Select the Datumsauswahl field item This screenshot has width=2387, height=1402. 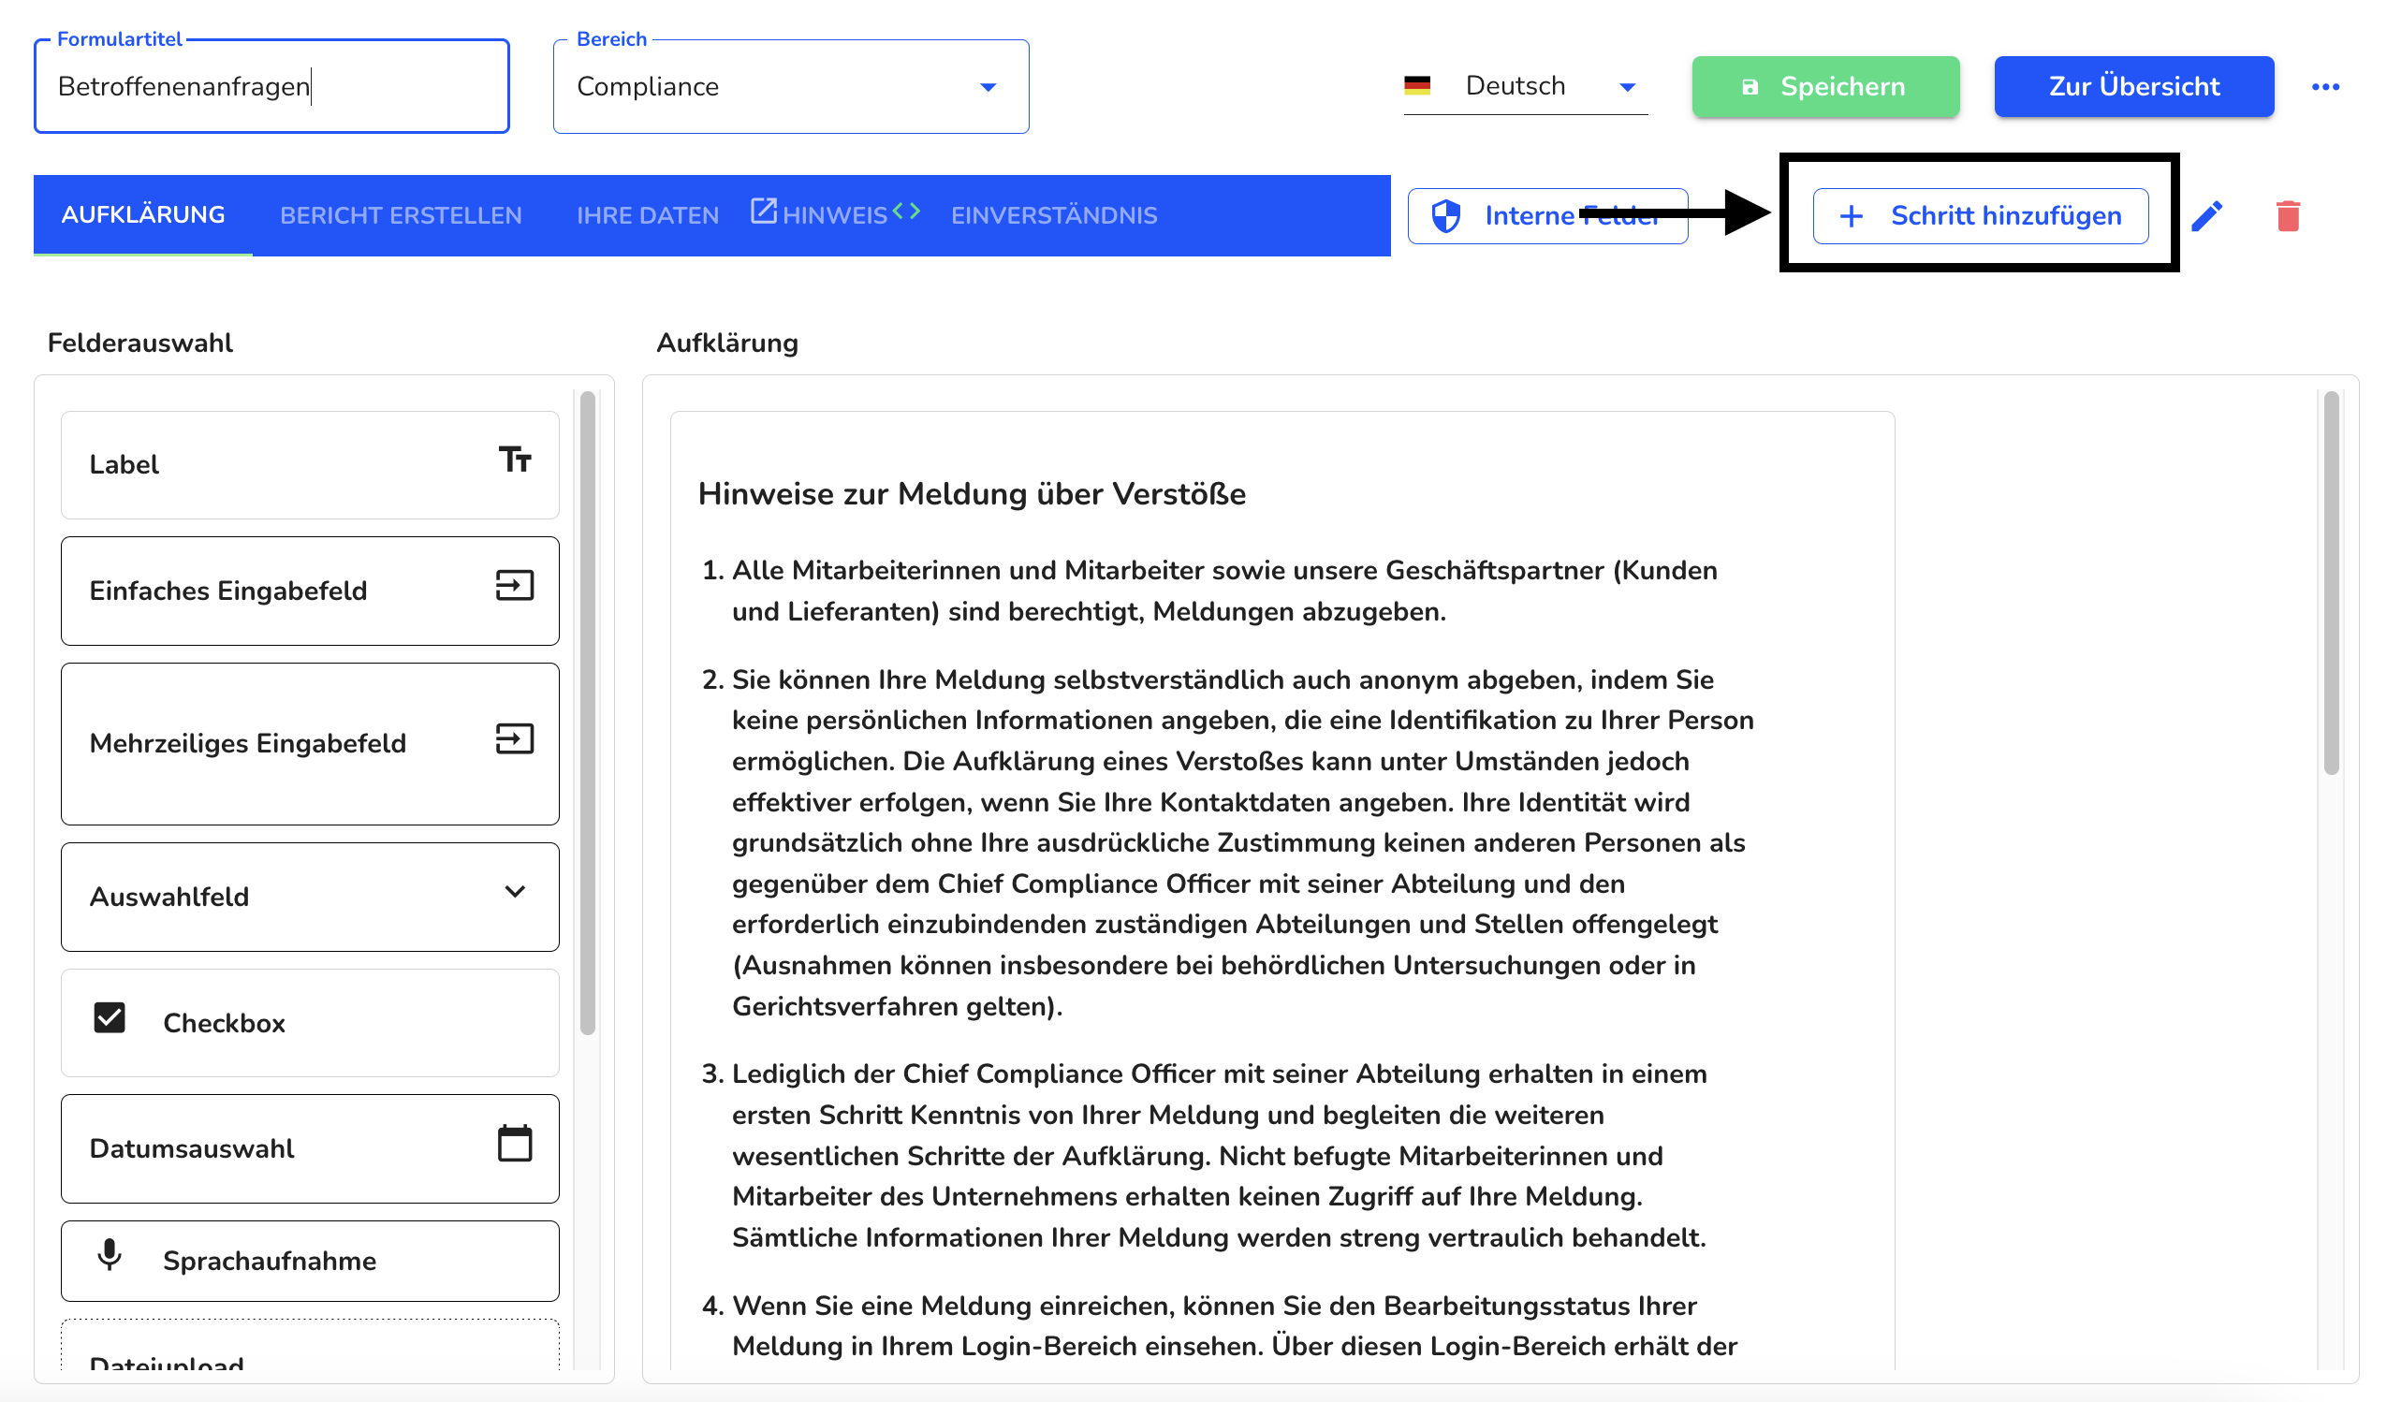310,1149
